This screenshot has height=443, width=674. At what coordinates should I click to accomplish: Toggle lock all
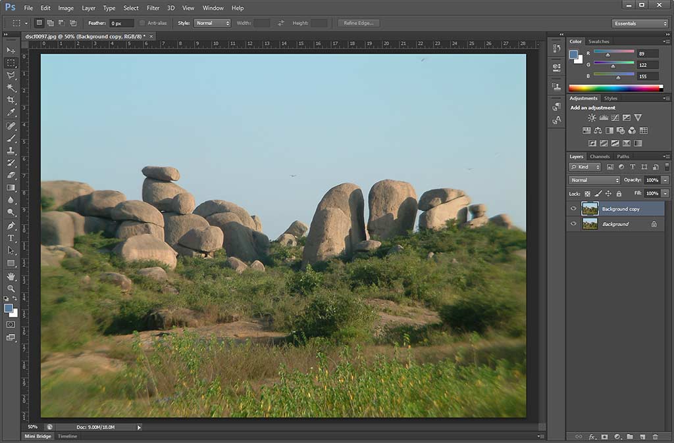pyautogui.click(x=619, y=194)
